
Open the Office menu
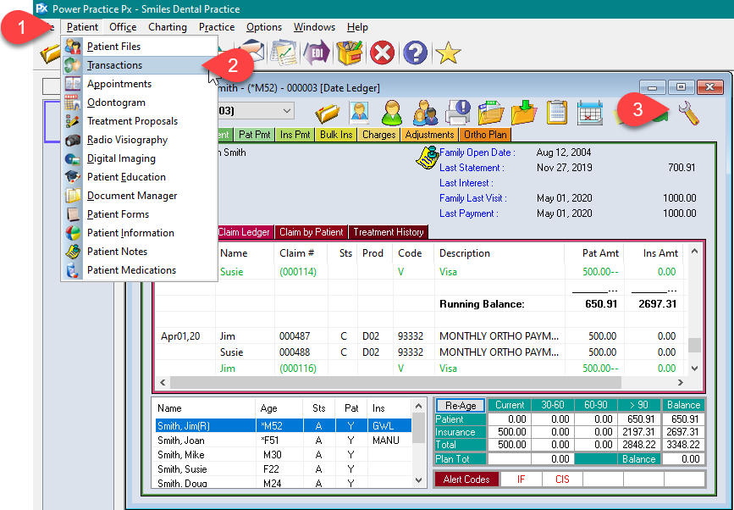[123, 27]
